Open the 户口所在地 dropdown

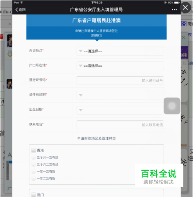(x=120, y=66)
